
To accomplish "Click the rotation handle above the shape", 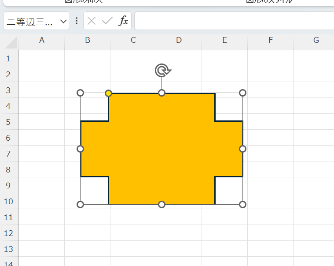I will (162, 70).
